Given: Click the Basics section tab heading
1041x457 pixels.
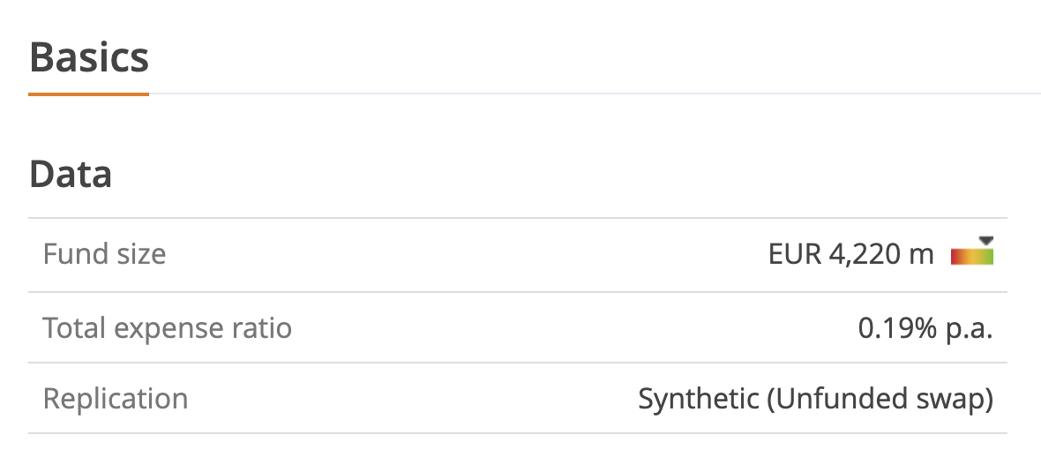Looking at the screenshot, I should click(x=89, y=57).
